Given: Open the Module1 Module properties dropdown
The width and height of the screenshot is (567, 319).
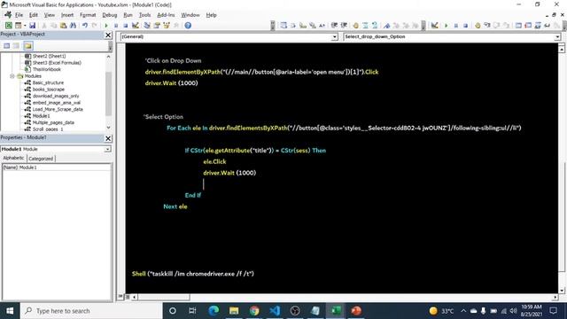Looking at the screenshot, I should point(107,149).
